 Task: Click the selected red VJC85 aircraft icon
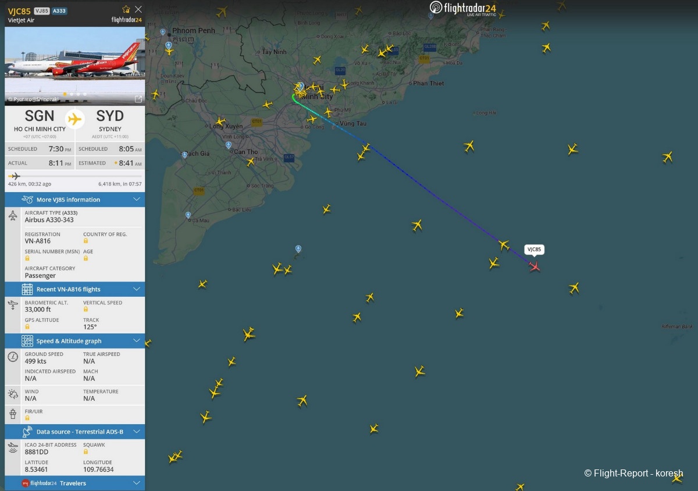[534, 266]
